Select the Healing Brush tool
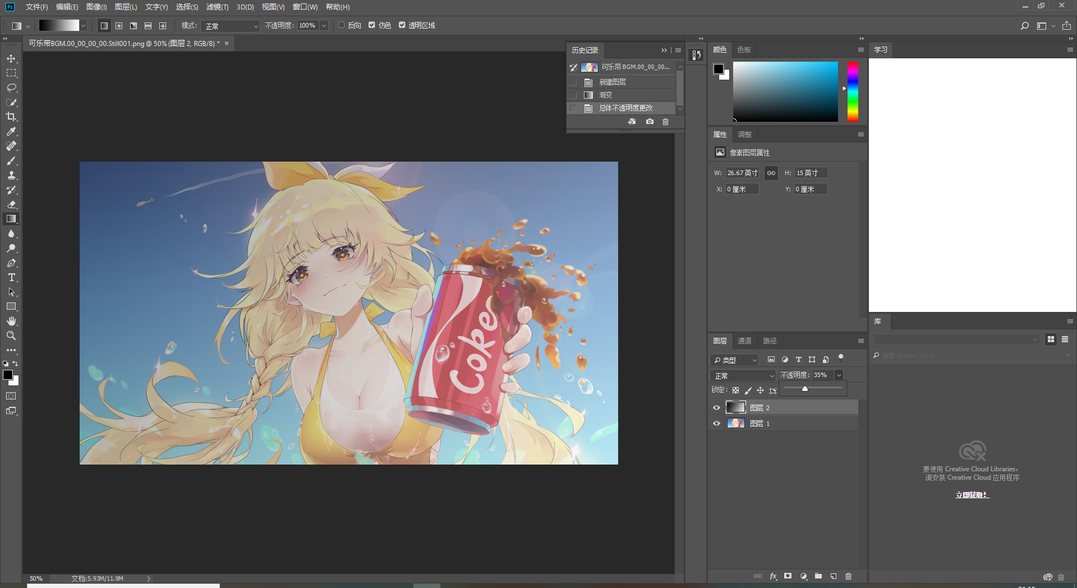 (x=11, y=146)
